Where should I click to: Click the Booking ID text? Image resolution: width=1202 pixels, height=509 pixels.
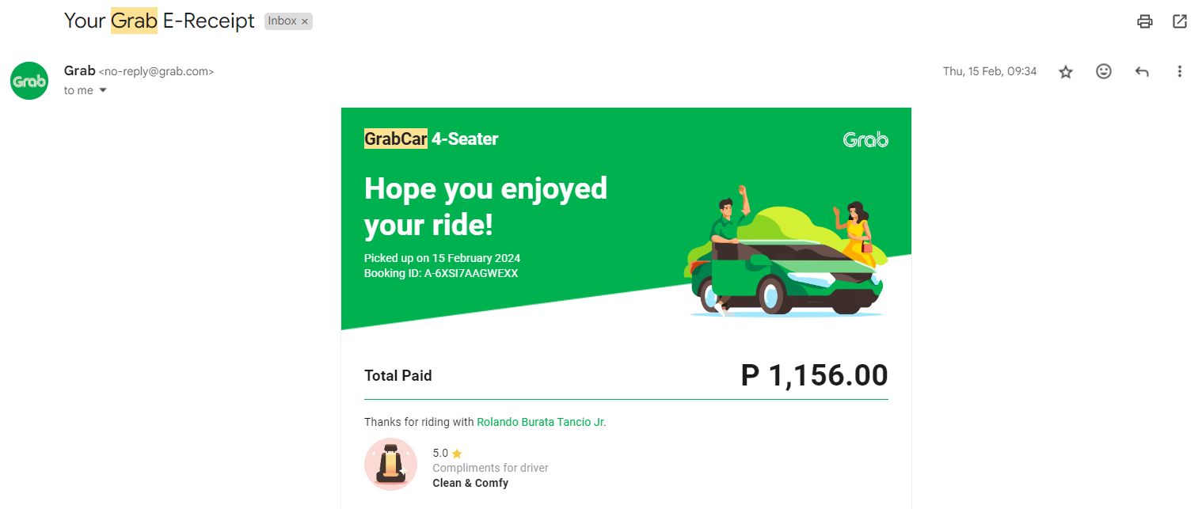click(441, 273)
